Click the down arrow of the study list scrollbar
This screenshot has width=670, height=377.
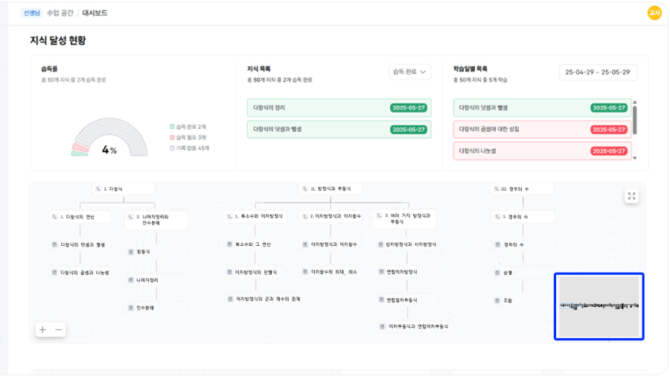[x=635, y=158]
